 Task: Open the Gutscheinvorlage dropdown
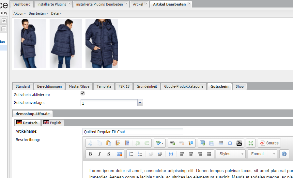140,103
